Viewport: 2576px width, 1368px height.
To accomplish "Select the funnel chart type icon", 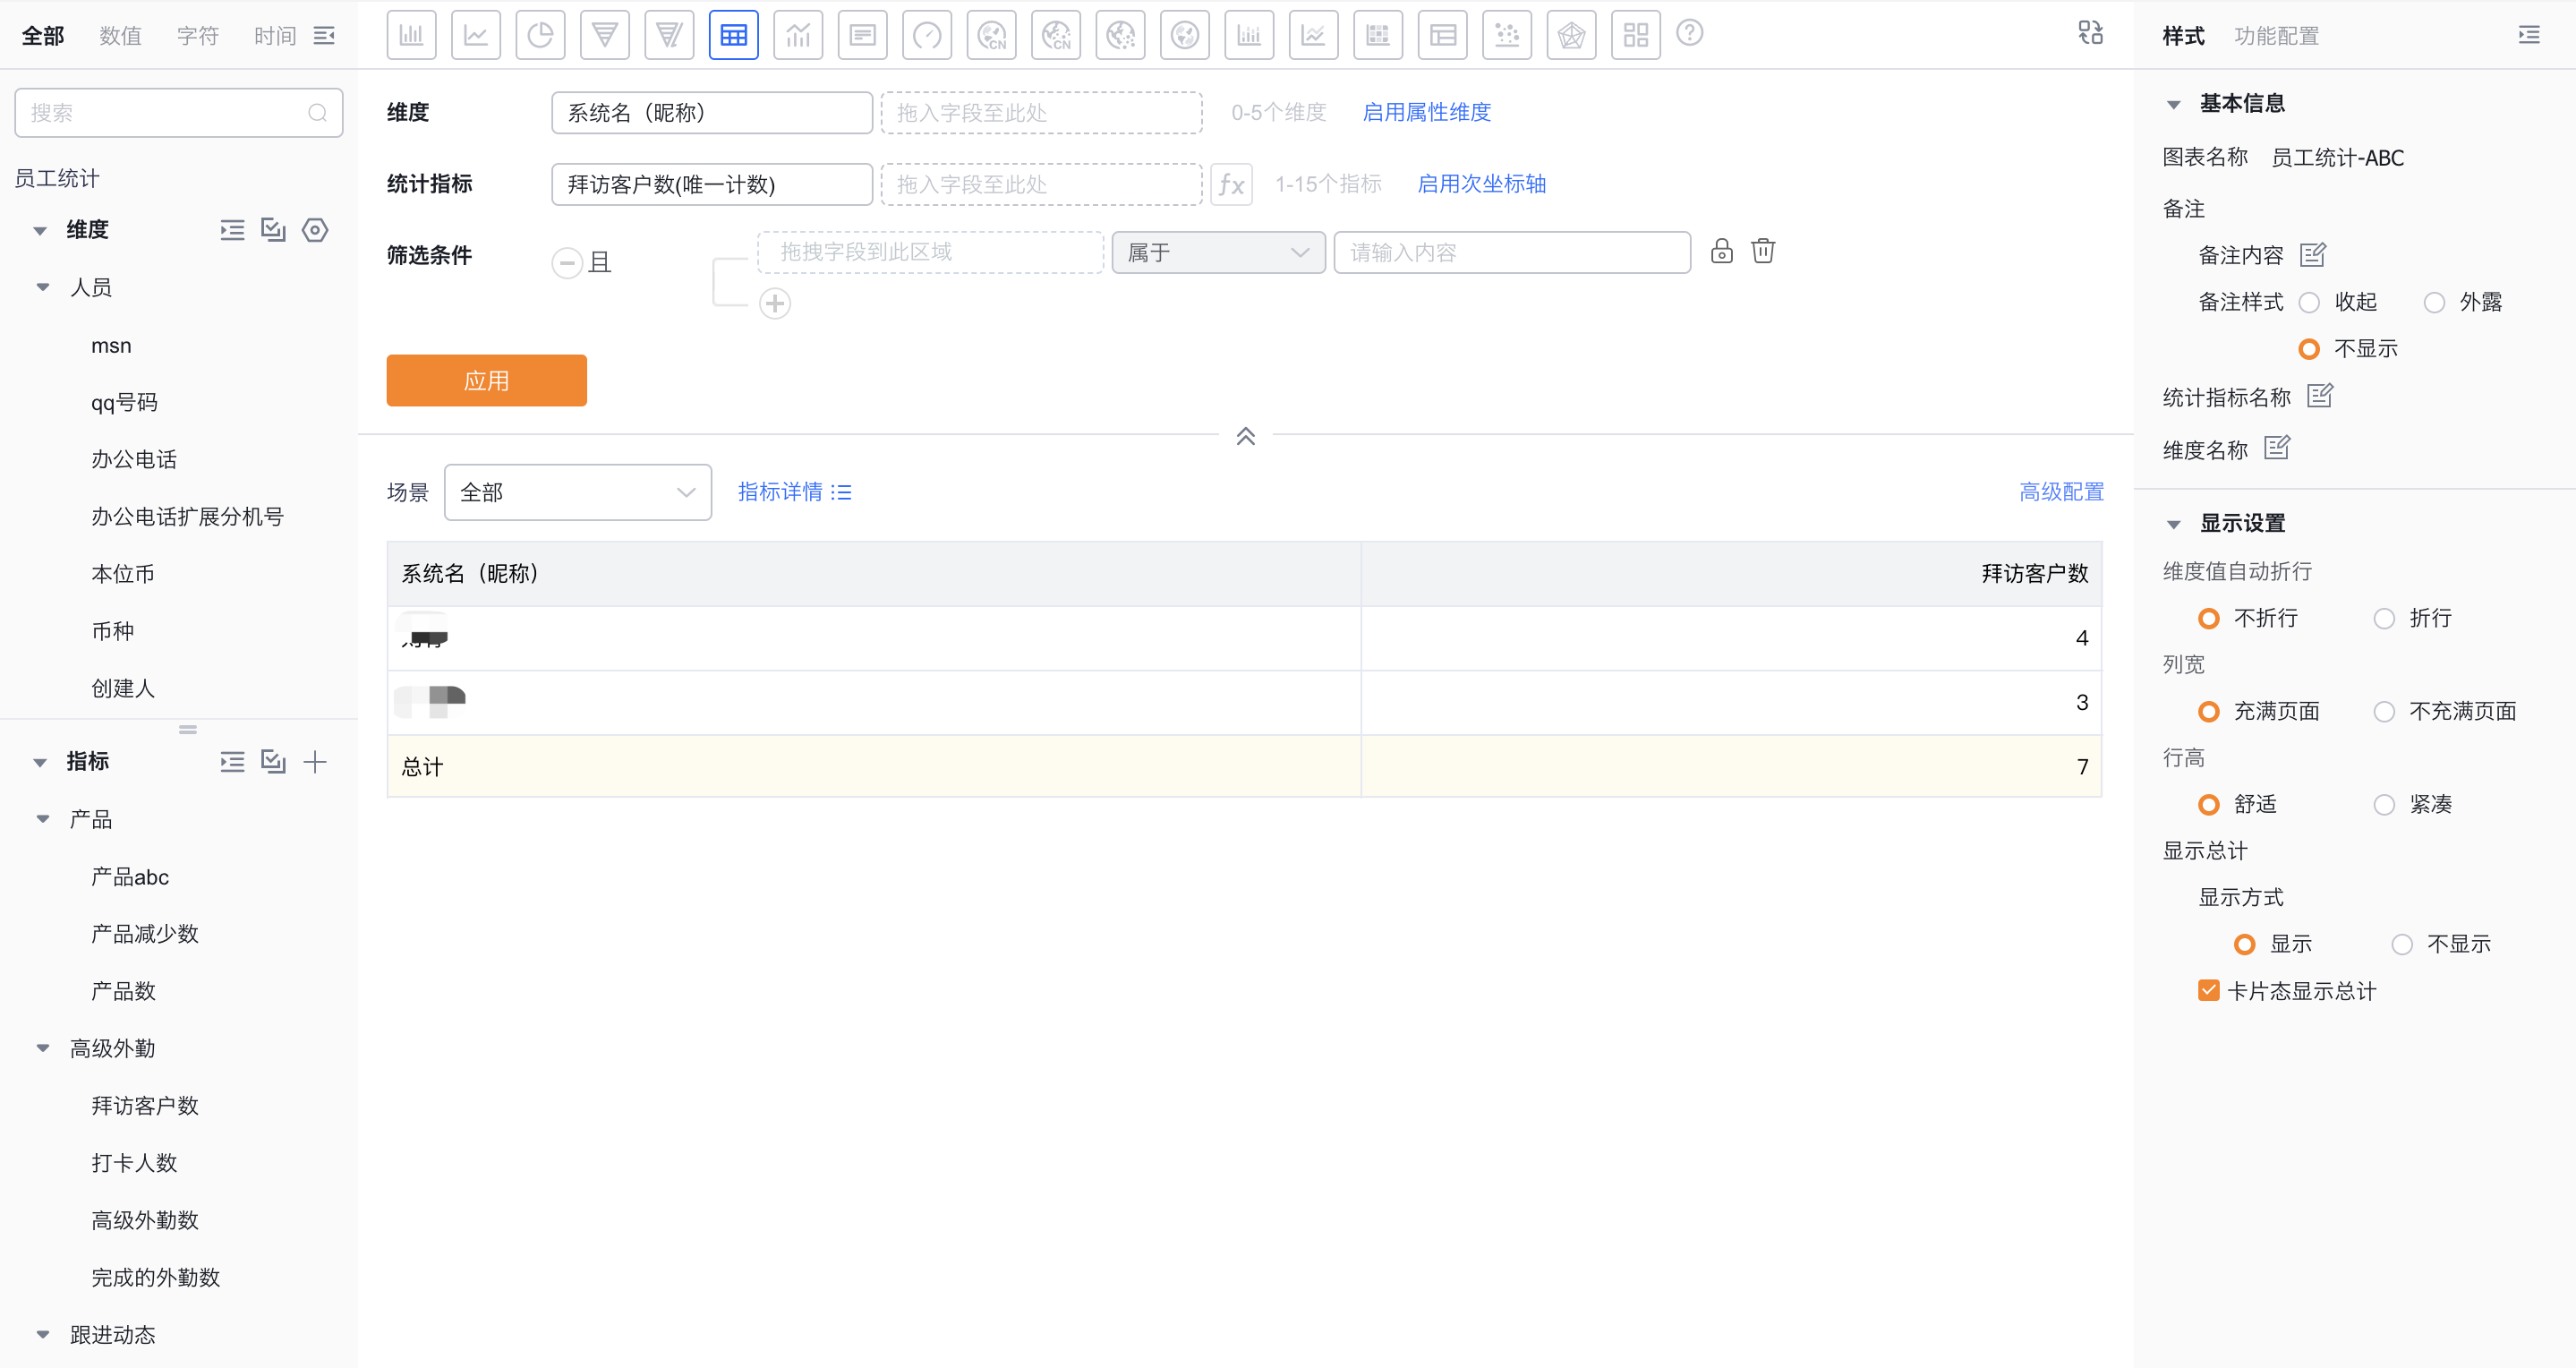I will [604, 36].
